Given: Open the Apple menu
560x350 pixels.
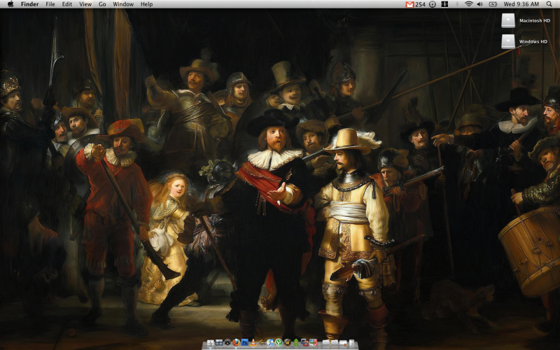Looking at the screenshot, I should pyautogui.click(x=10, y=4).
